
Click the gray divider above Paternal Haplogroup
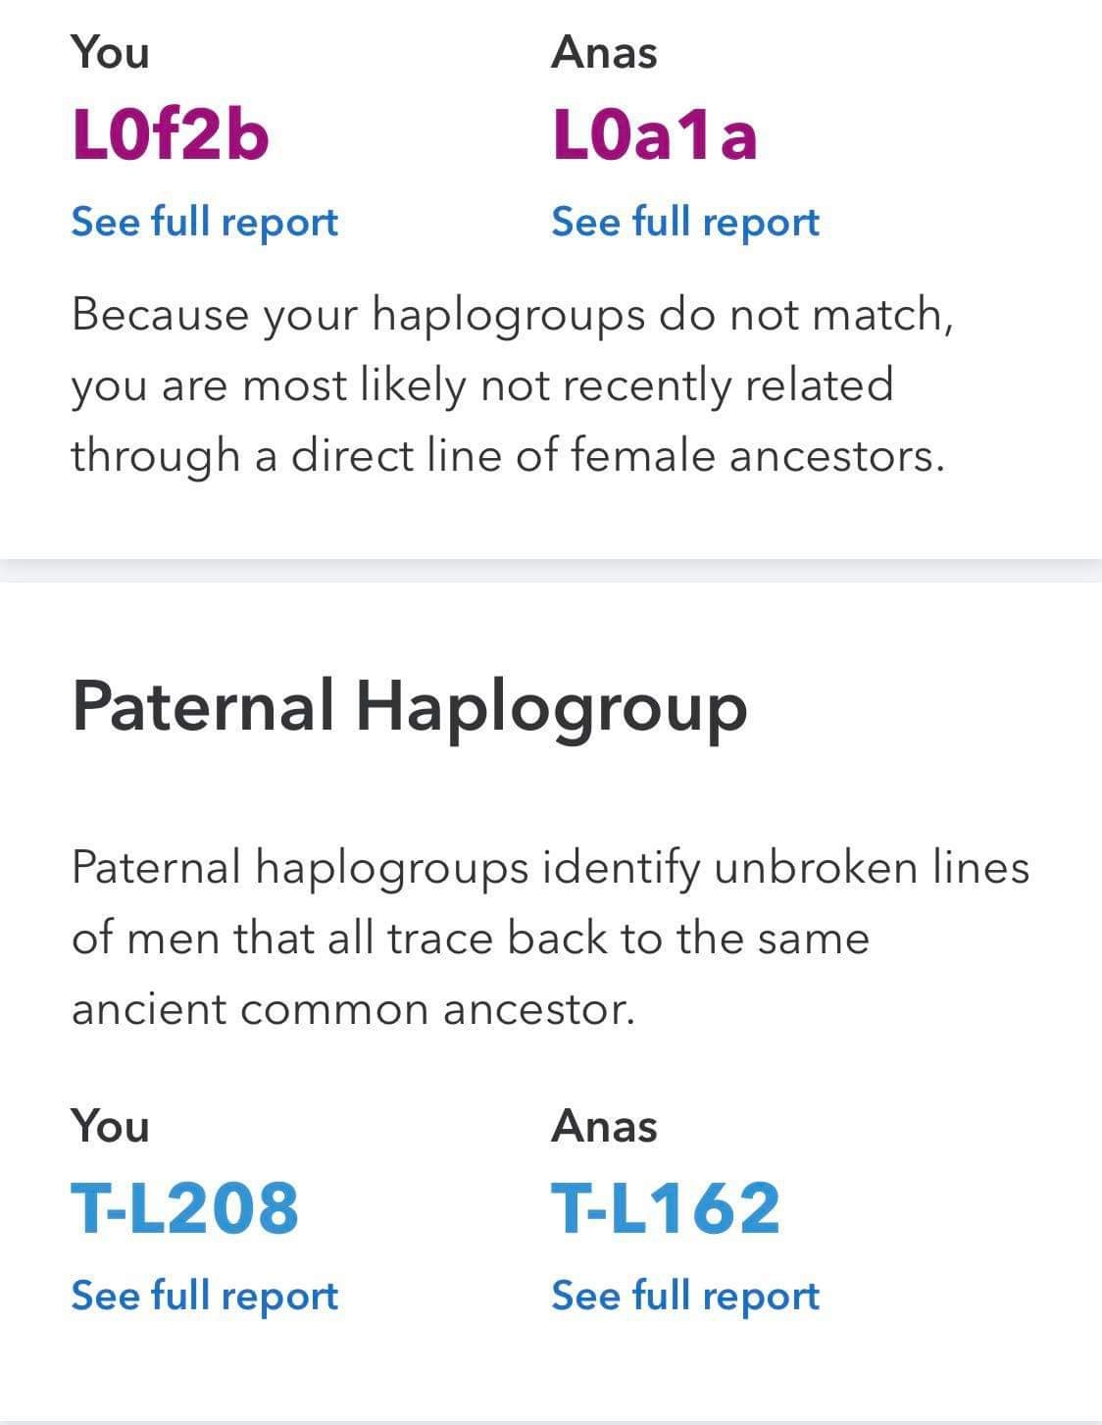[551, 571]
